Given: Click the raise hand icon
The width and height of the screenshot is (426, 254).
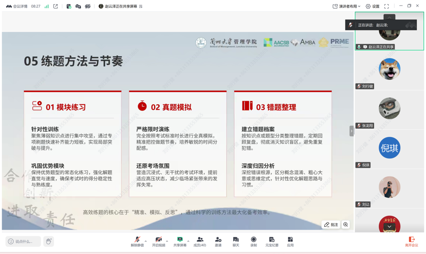Looking at the screenshot, I should tap(49, 241).
